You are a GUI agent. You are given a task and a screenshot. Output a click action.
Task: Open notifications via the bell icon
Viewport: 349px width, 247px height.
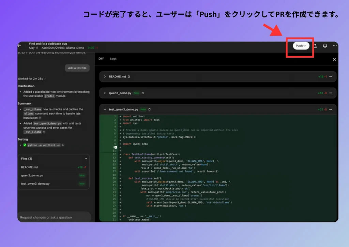tap(325, 46)
